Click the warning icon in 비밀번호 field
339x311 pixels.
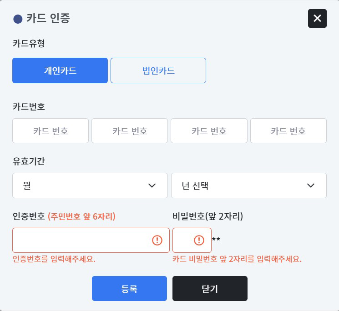(x=199, y=240)
